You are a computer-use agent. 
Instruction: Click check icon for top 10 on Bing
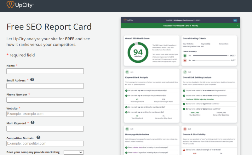click(x=126, y=112)
